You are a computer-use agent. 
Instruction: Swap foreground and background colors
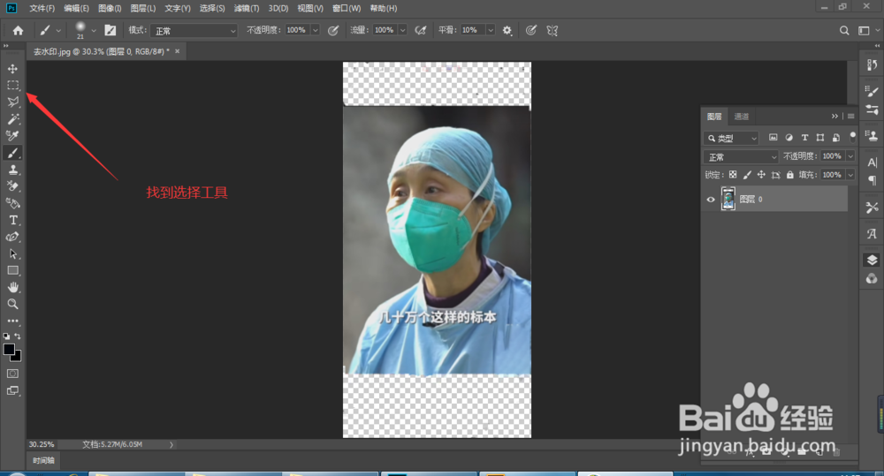click(18, 336)
